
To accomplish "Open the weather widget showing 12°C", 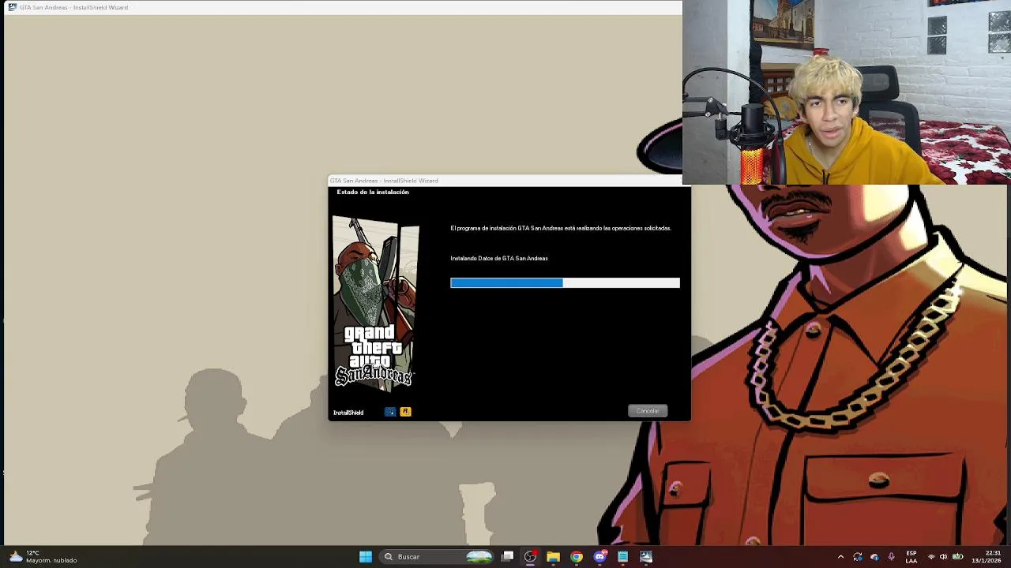I will (43, 557).
